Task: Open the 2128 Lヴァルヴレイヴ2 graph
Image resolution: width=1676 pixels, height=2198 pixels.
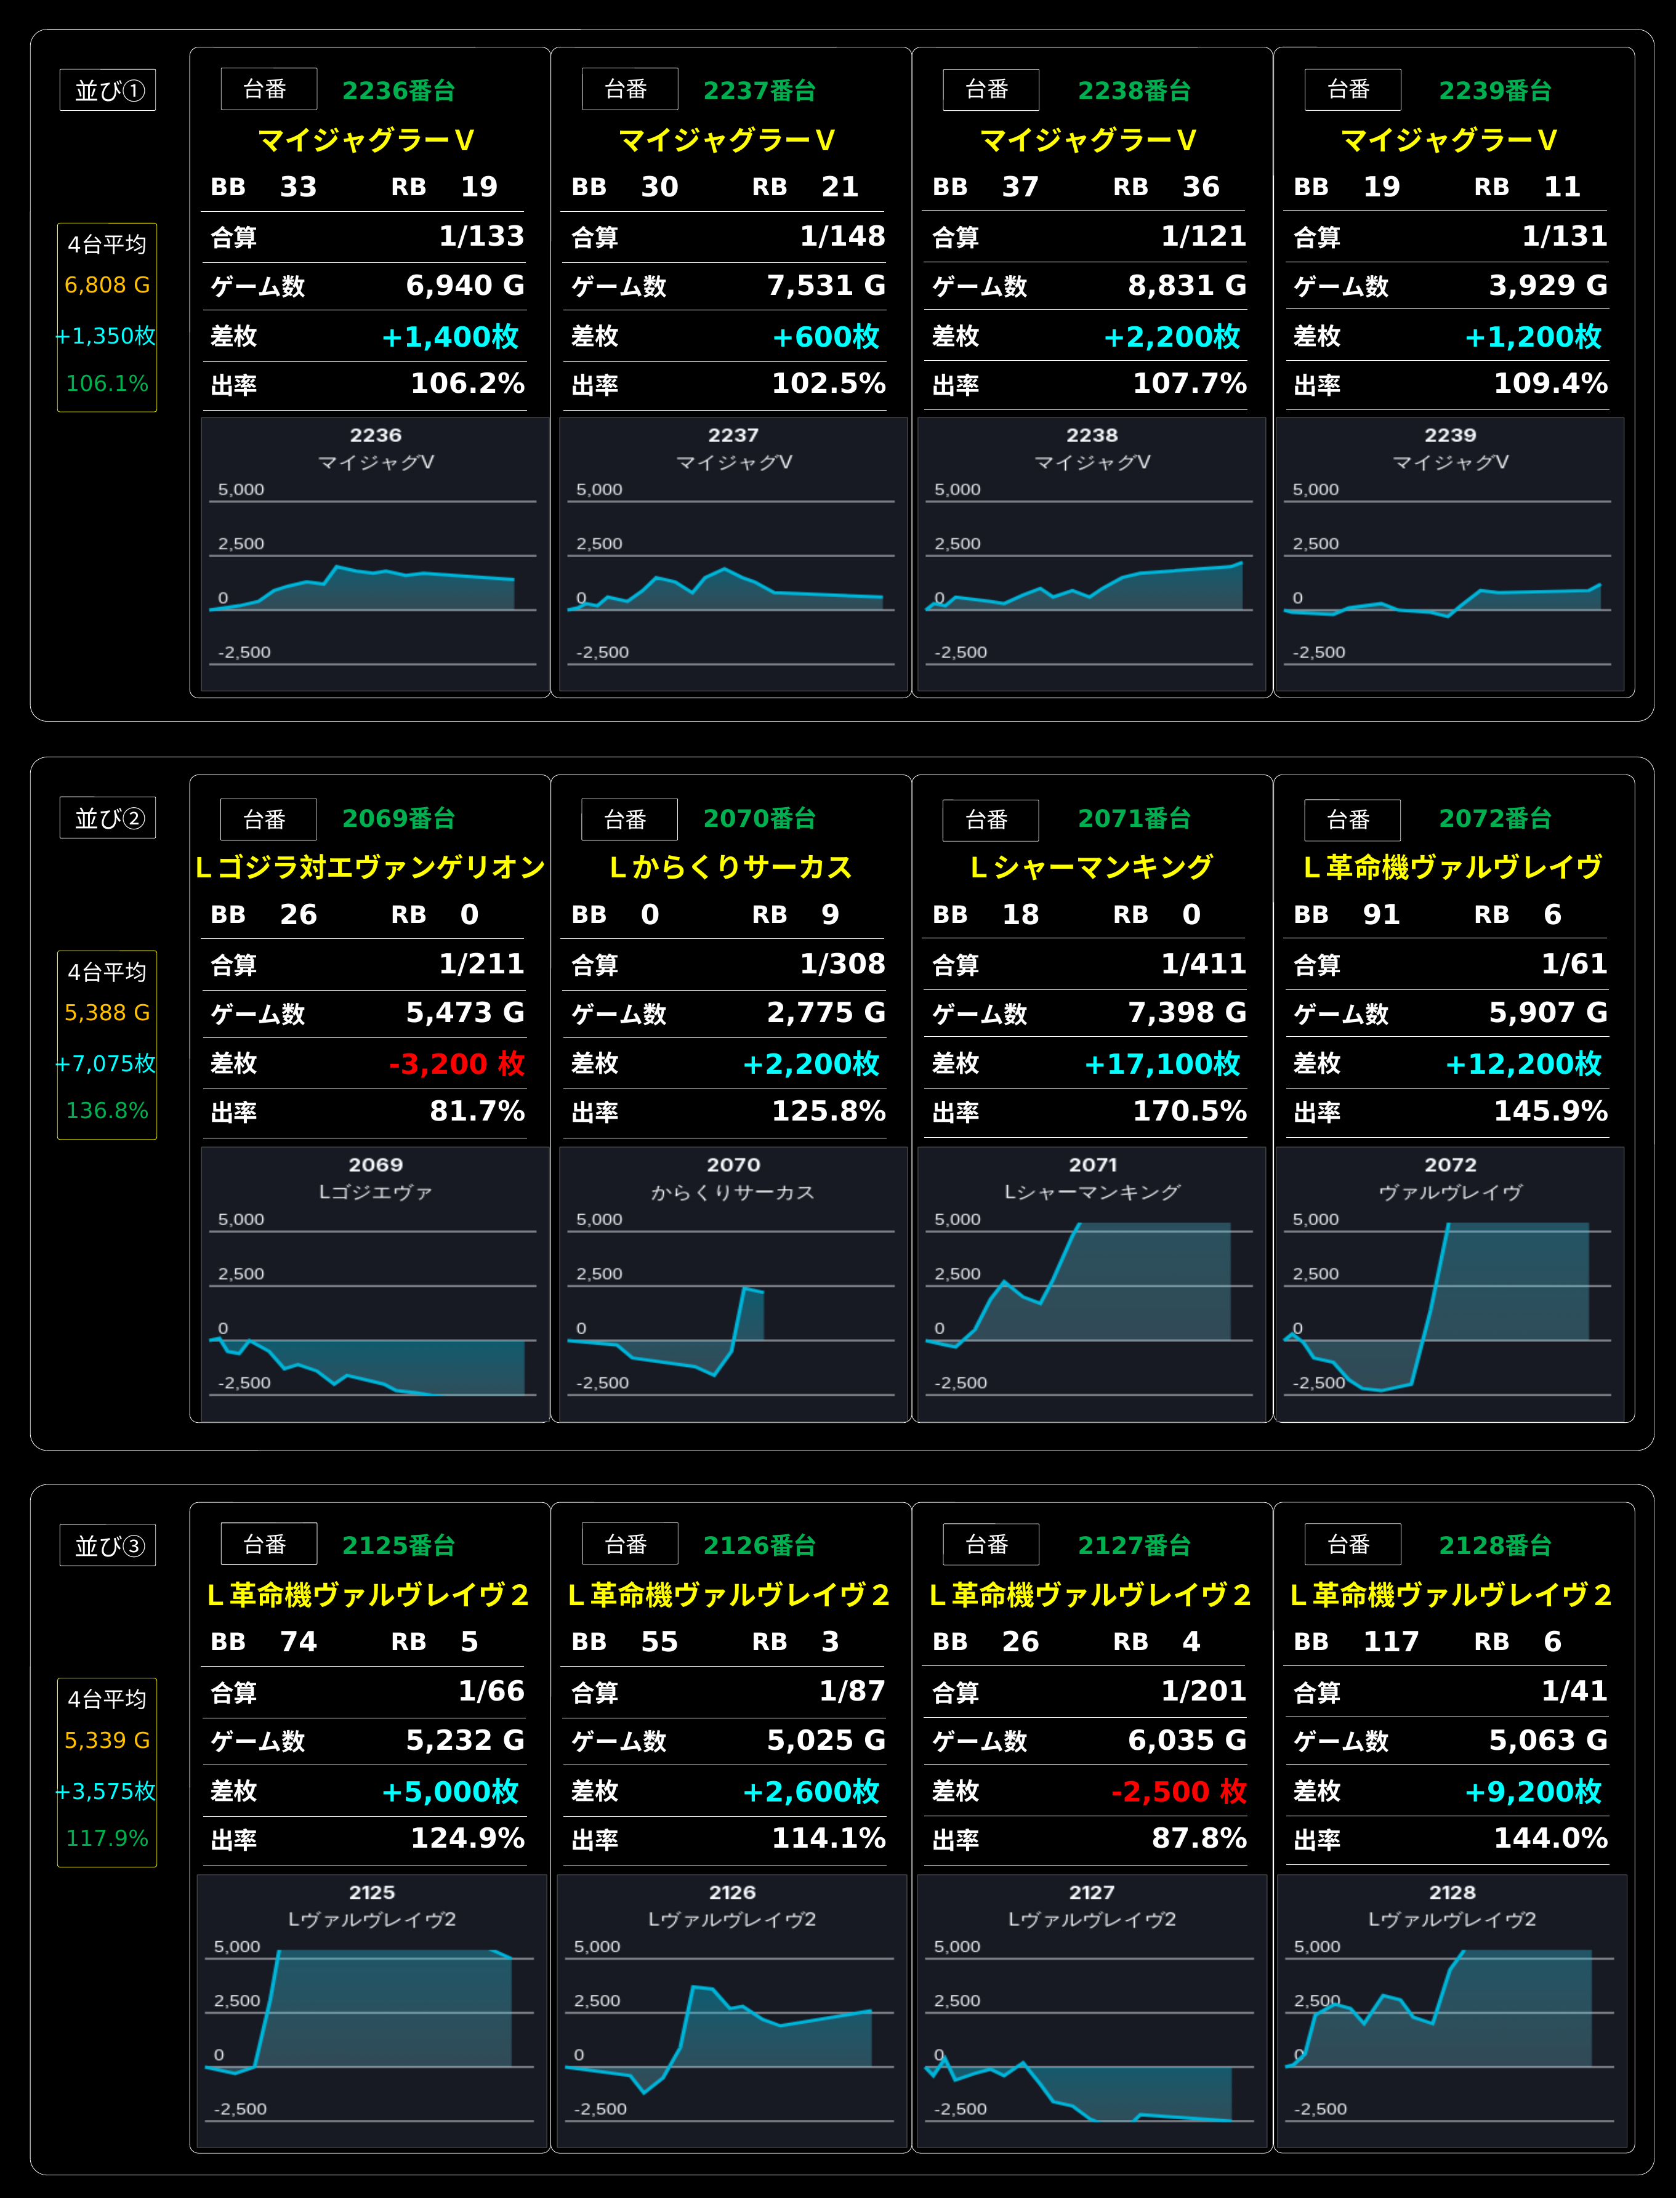Action: point(1451,2010)
